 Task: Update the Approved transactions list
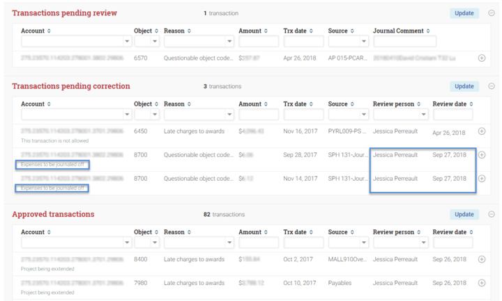point(464,214)
